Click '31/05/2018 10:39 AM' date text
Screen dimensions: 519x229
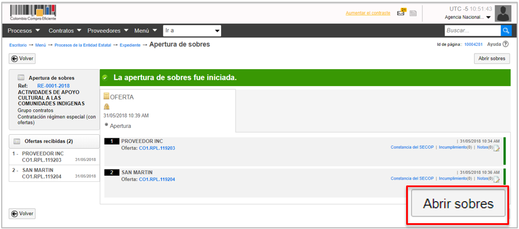click(x=126, y=116)
